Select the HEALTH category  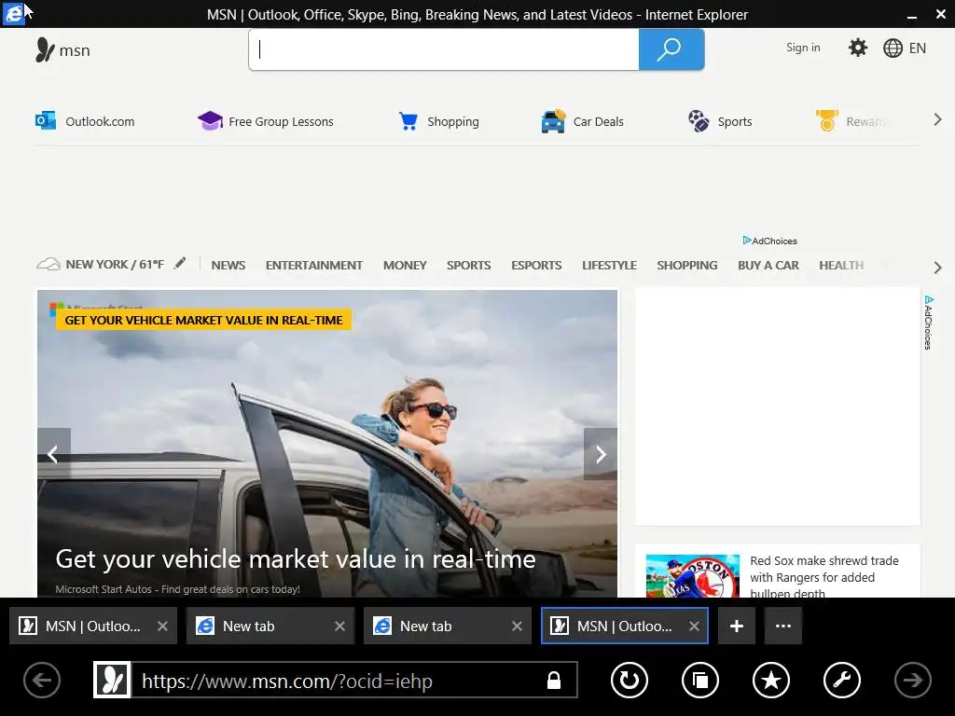[x=841, y=266]
